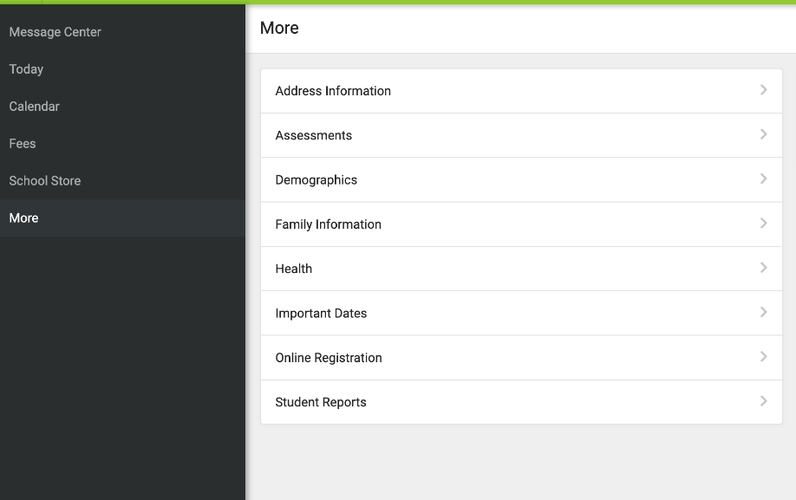Open the Health row

click(x=521, y=269)
